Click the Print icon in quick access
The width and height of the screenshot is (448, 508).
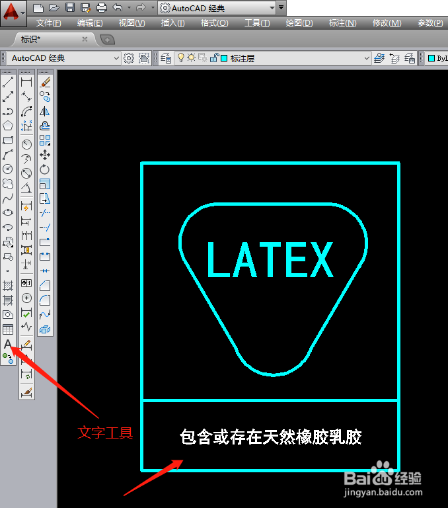coord(102,7)
